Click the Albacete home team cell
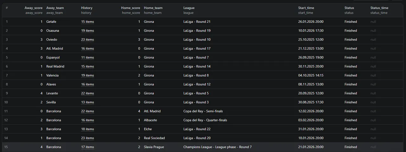The image size is (406, 152). pos(150,120)
